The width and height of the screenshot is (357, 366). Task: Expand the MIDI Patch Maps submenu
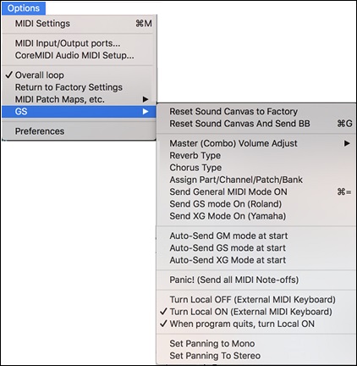80,99
